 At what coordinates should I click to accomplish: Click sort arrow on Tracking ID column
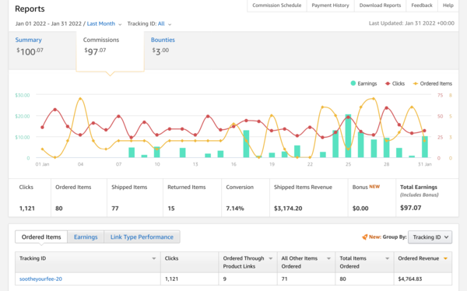tap(154, 258)
